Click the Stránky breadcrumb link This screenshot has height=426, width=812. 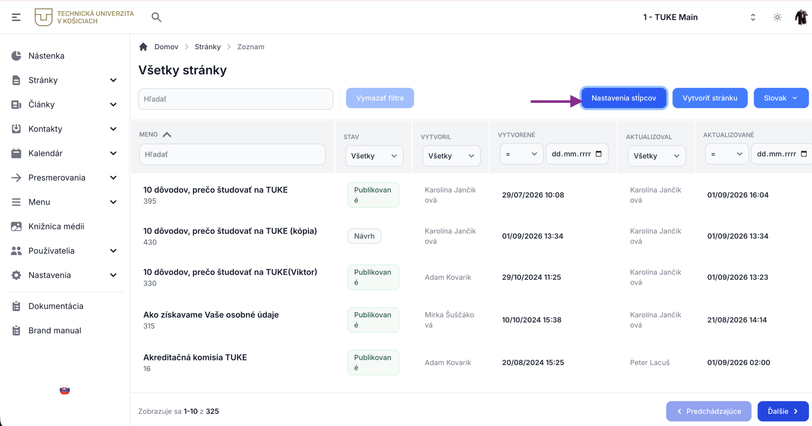[208, 47]
